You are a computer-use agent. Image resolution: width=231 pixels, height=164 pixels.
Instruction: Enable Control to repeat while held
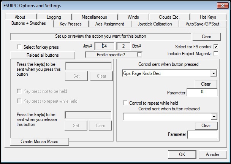pyautogui.click(x=125, y=103)
